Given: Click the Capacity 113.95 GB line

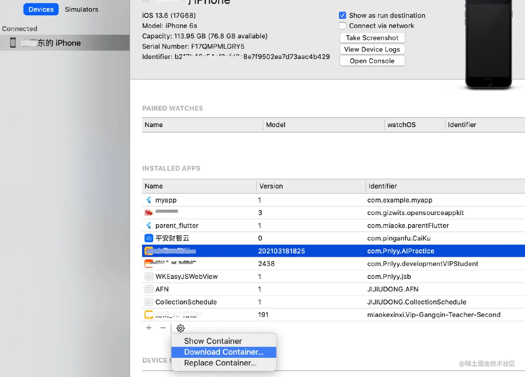Looking at the screenshot, I should pos(205,36).
